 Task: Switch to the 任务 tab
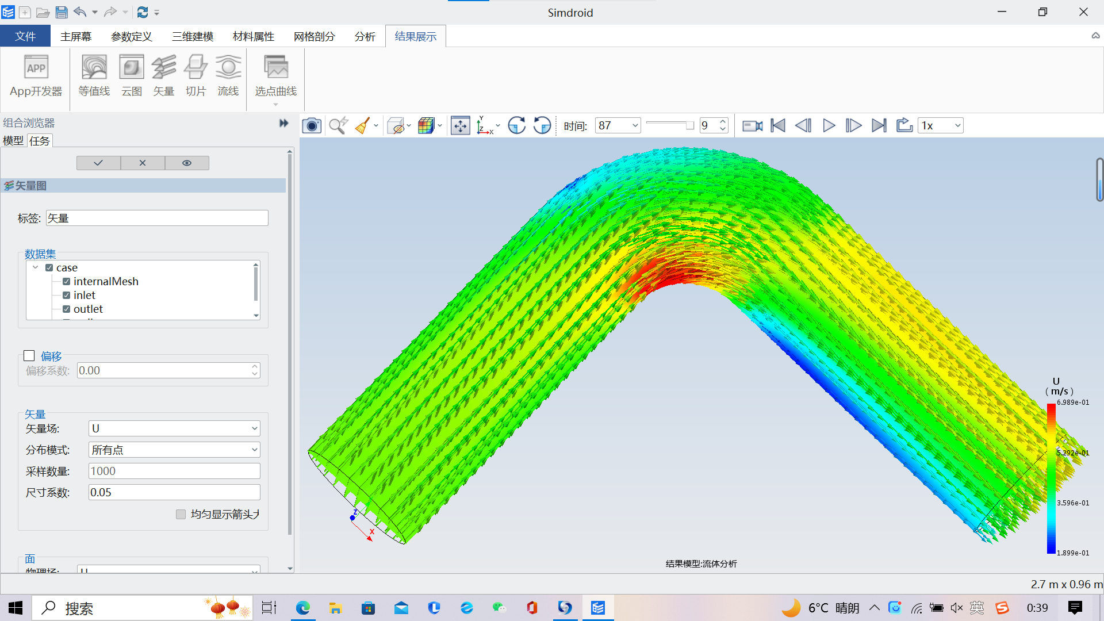click(x=40, y=141)
